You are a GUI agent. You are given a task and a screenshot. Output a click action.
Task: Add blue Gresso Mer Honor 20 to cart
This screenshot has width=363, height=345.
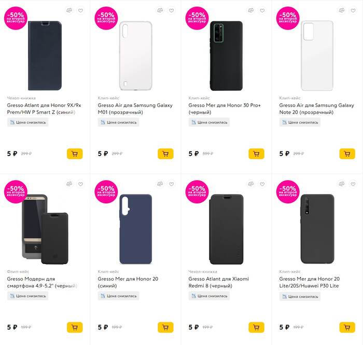pyautogui.click(x=165, y=327)
